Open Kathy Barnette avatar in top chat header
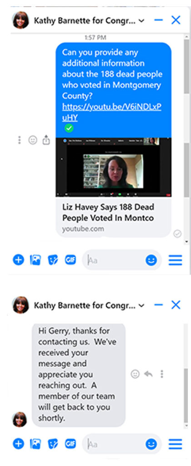The height and width of the screenshot is (466, 191). [x=20, y=20]
